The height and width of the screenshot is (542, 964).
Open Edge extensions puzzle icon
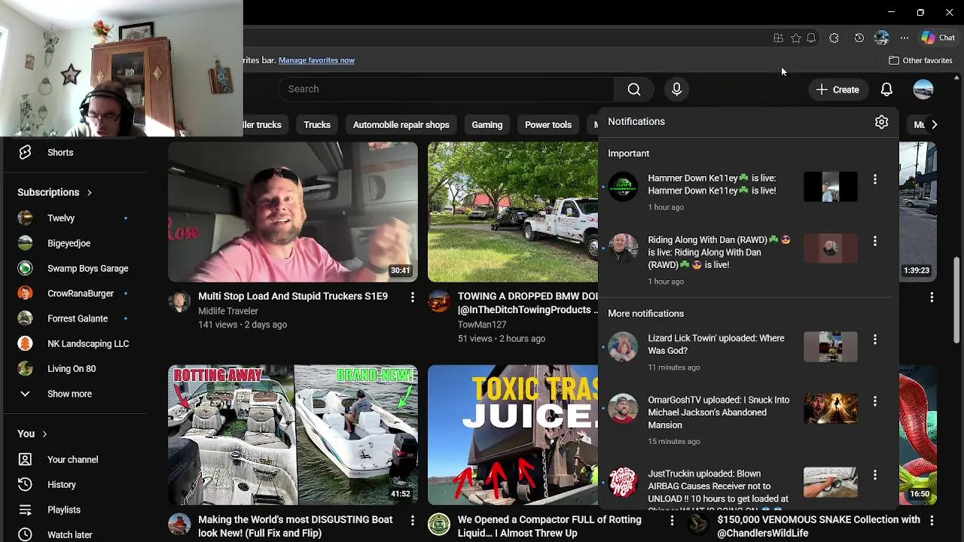834,38
